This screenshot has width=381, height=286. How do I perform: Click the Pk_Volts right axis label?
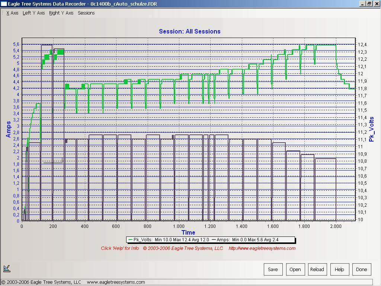(371, 129)
